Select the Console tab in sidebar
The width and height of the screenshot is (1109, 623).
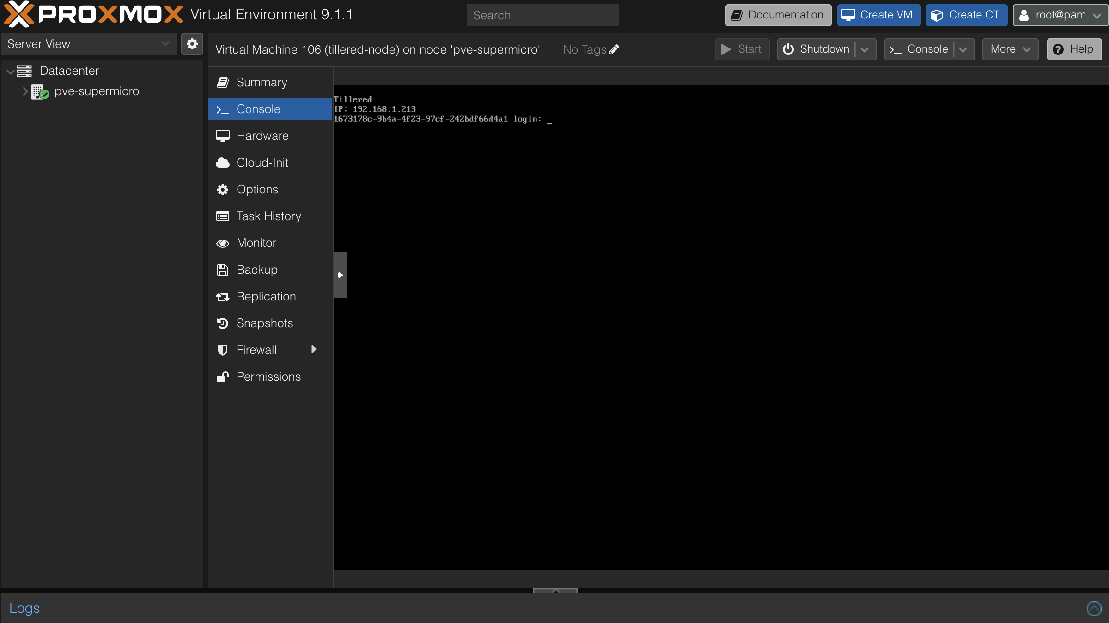pyautogui.click(x=270, y=109)
